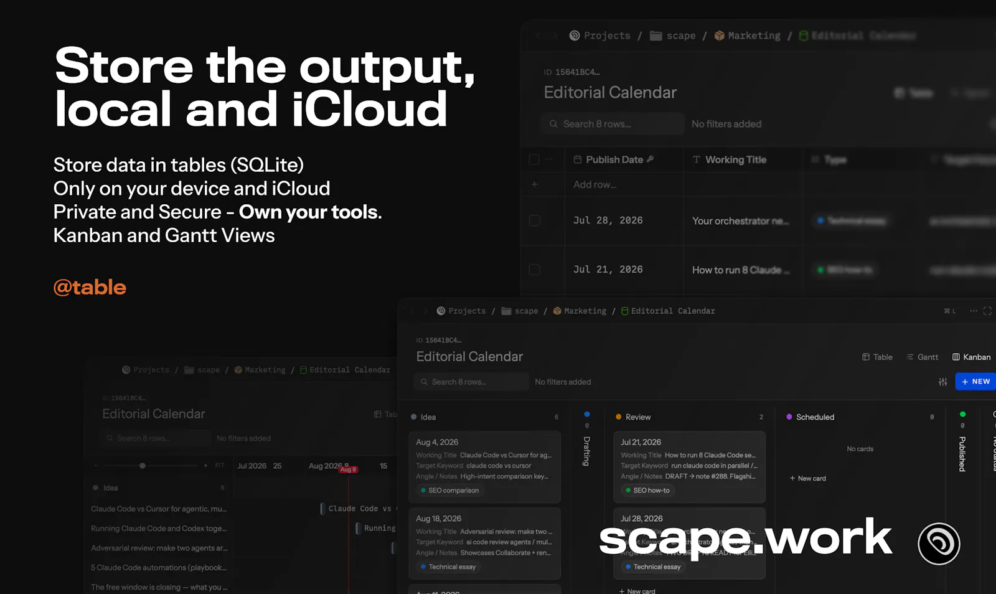Viewport: 996px width, 594px height.
Task: Click the Gantt zoom-in plus button
Action: 205,466
